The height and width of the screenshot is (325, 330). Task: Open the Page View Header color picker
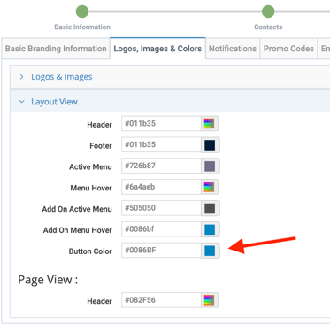click(x=210, y=300)
